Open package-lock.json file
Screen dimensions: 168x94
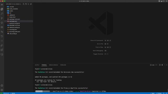19,19
